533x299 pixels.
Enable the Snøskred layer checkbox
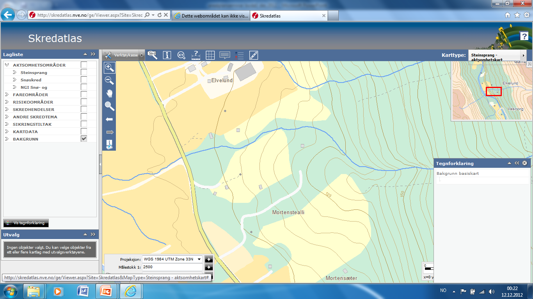click(84, 79)
